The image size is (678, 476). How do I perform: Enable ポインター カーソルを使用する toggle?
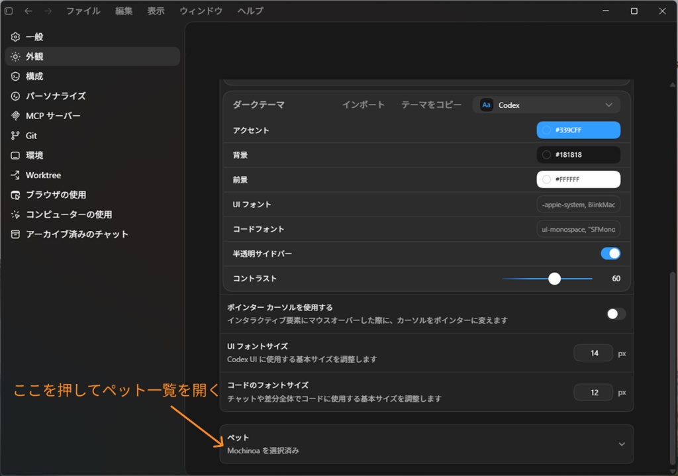click(616, 314)
